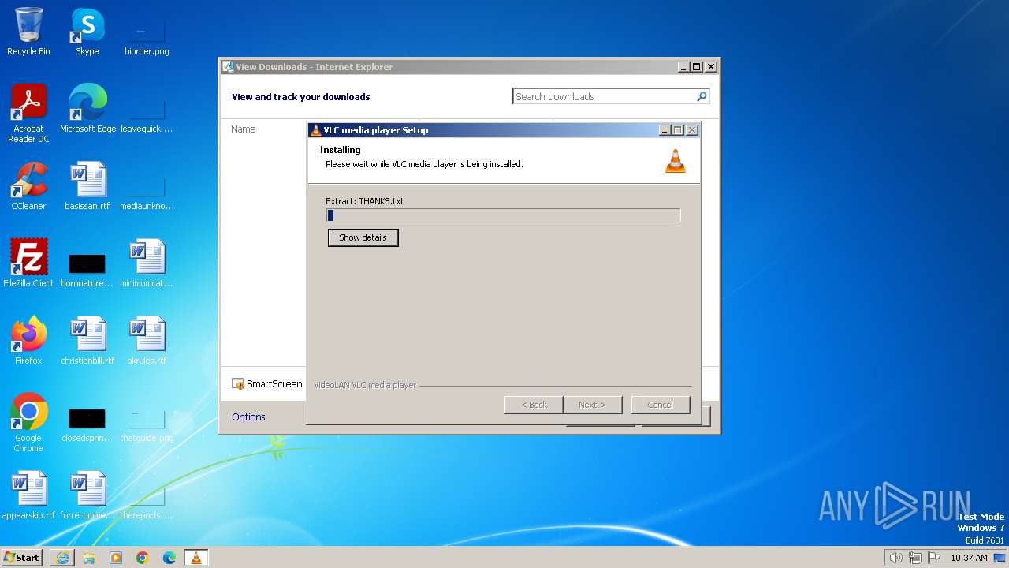Select okrules.rtf document icon
Image resolution: width=1009 pixels, height=568 pixels.
click(x=147, y=340)
